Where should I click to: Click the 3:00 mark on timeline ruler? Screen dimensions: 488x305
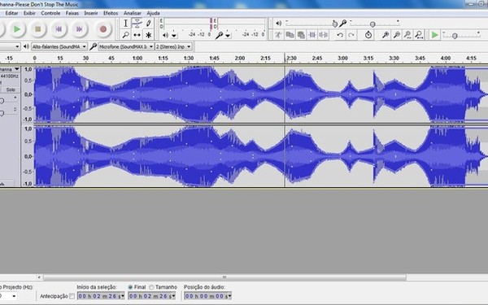click(342, 59)
